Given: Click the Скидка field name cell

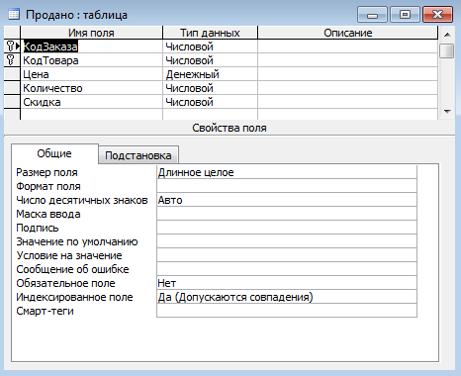Looking at the screenshot, I should tap(92, 102).
